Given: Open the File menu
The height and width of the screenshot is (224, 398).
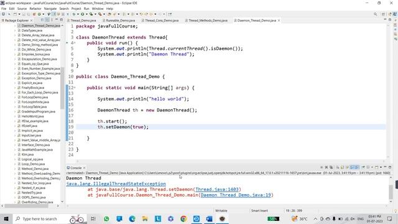Looking at the screenshot, I should [x=4, y=9].
